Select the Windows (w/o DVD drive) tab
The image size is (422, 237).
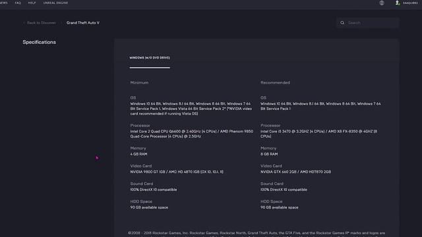point(150,58)
